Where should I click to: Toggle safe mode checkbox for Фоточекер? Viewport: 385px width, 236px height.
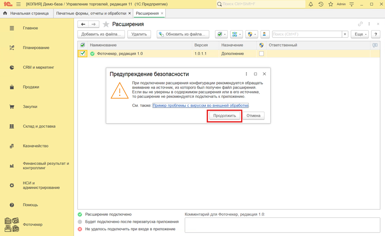tap(261, 54)
